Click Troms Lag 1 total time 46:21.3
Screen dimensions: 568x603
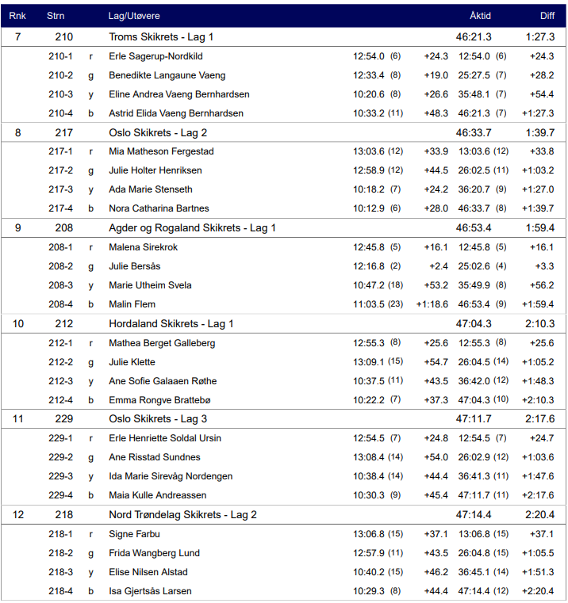pyautogui.click(x=474, y=37)
